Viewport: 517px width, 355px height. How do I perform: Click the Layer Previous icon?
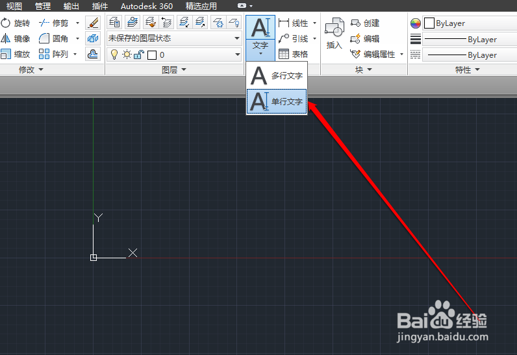(166, 23)
